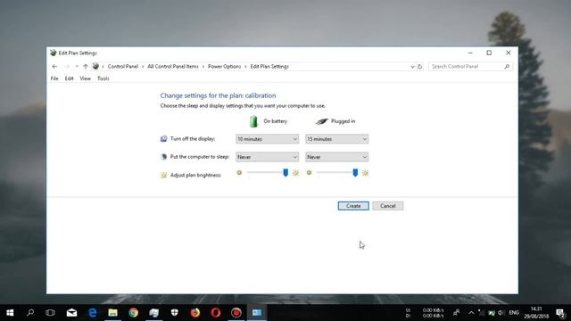Click the Up one level arrow
Image resolution: width=571 pixels, height=321 pixels.
[x=86, y=67]
